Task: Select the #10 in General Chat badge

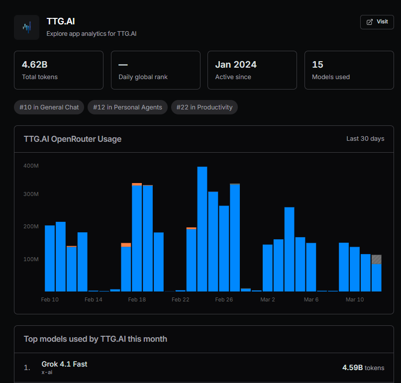Action: pyautogui.click(x=49, y=107)
